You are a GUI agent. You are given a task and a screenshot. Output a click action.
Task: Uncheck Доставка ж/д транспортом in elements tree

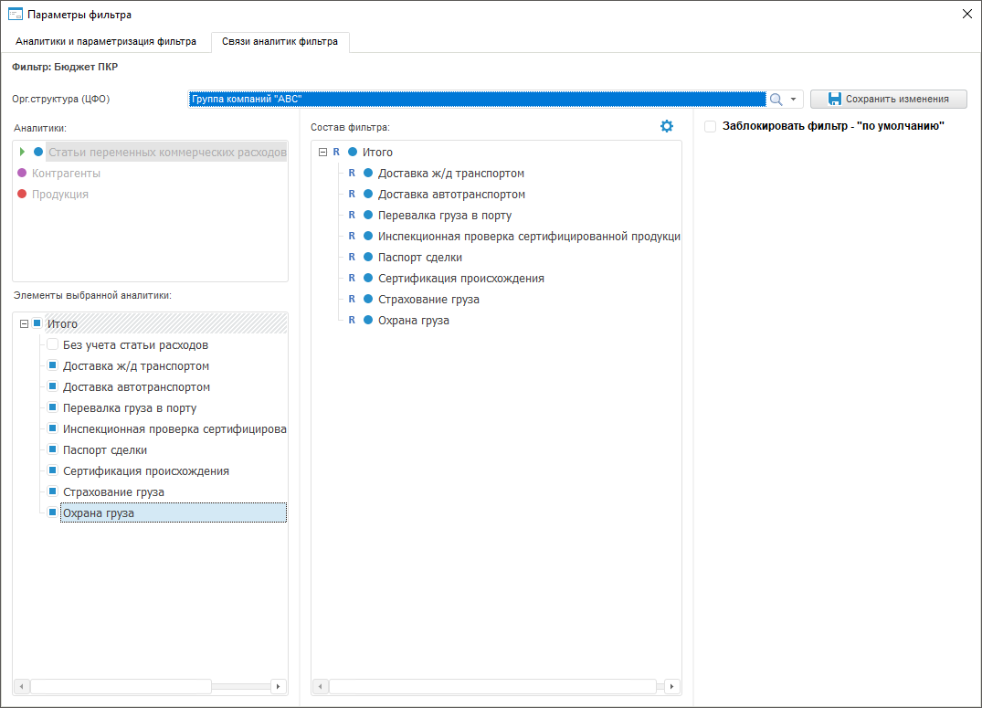(x=53, y=365)
